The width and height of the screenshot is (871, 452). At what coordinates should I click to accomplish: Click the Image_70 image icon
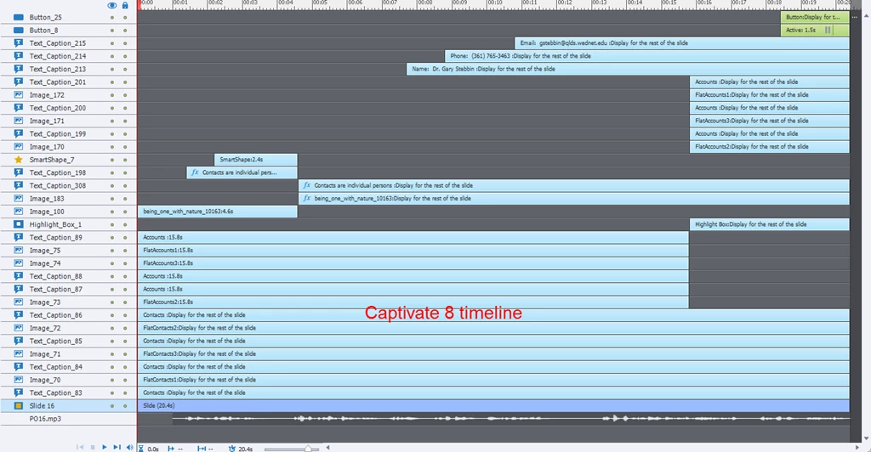pos(19,379)
